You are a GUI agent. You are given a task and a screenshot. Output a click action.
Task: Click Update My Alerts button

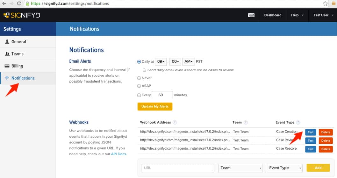pos(155,106)
